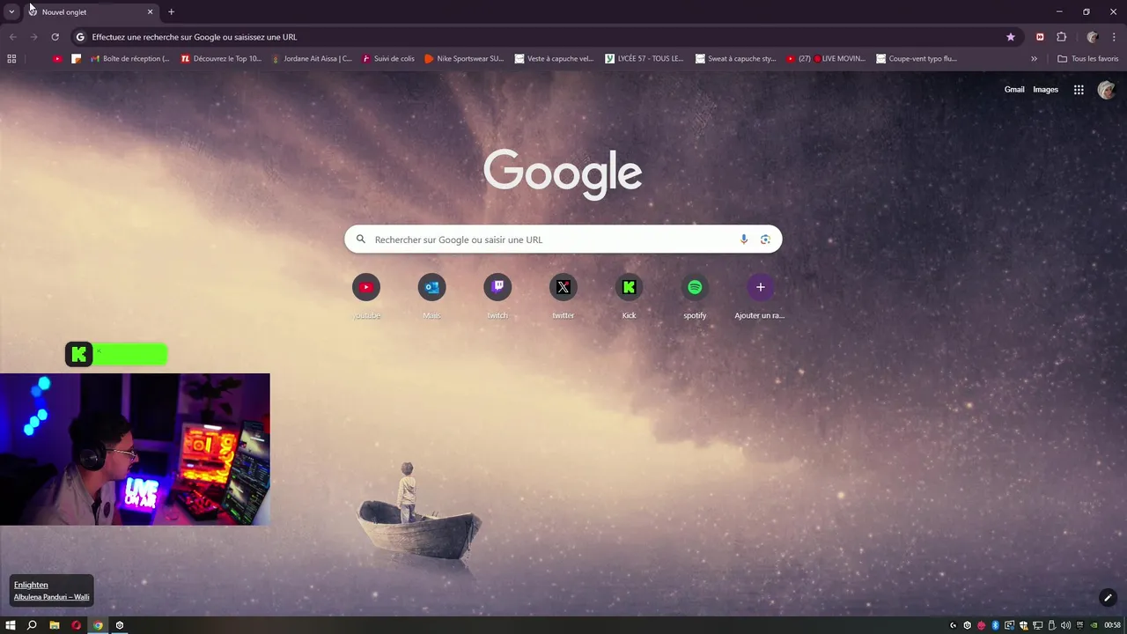Open the Bluetooth tray icon
The height and width of the screenshot is (634, 1127).
(x=996, y=625)
